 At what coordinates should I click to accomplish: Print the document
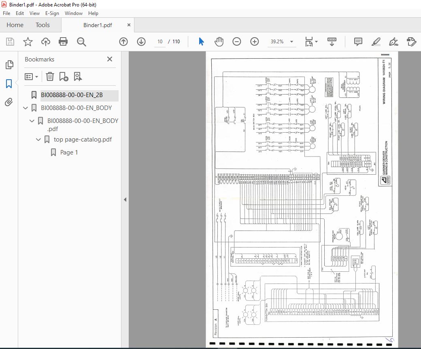coord(63,42)
